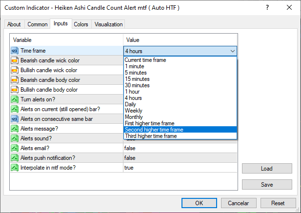The image size is (301, 213).
Task: Switch to the Colors tab
Action: point(81,24)
